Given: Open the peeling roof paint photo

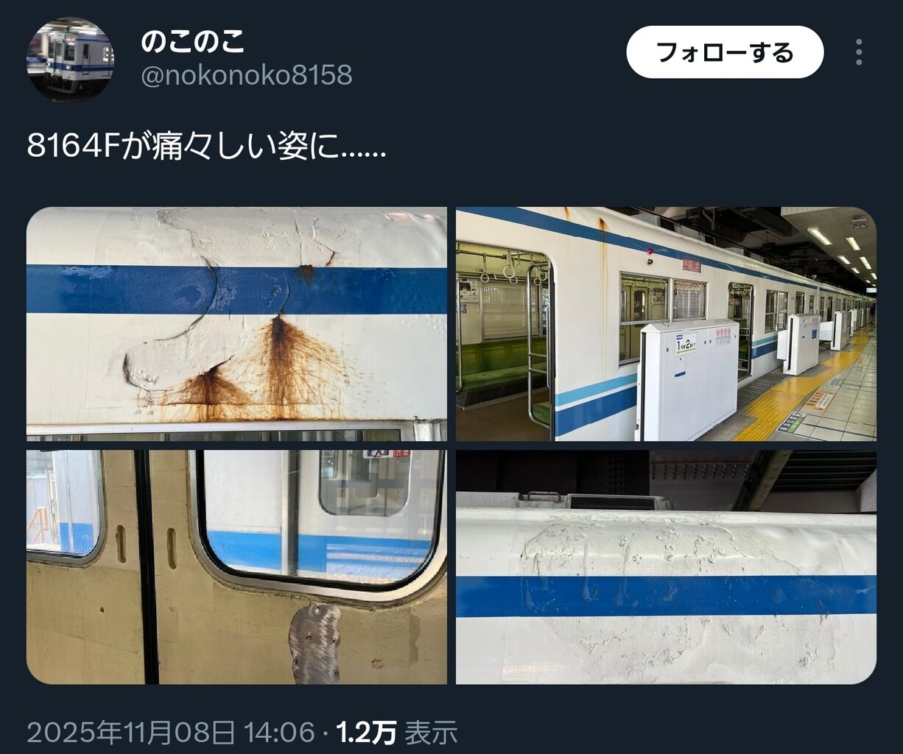Looking at the screenshot, I should pos(666,567).
